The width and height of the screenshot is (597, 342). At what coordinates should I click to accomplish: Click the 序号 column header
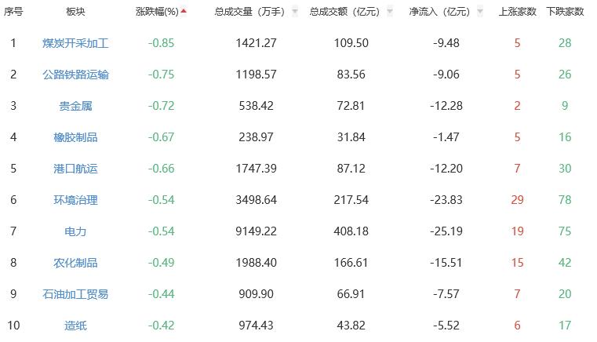[x=13, y=12]
